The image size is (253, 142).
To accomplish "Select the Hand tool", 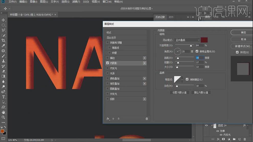I will pyautogui.click(x=3, y=112).
